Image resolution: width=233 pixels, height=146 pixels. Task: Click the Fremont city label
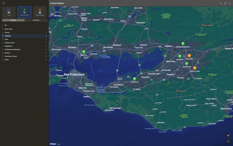143,45
